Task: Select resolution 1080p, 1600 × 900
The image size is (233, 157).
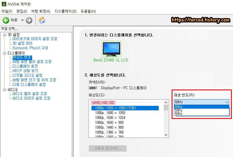Action: [x=109, y=122]
